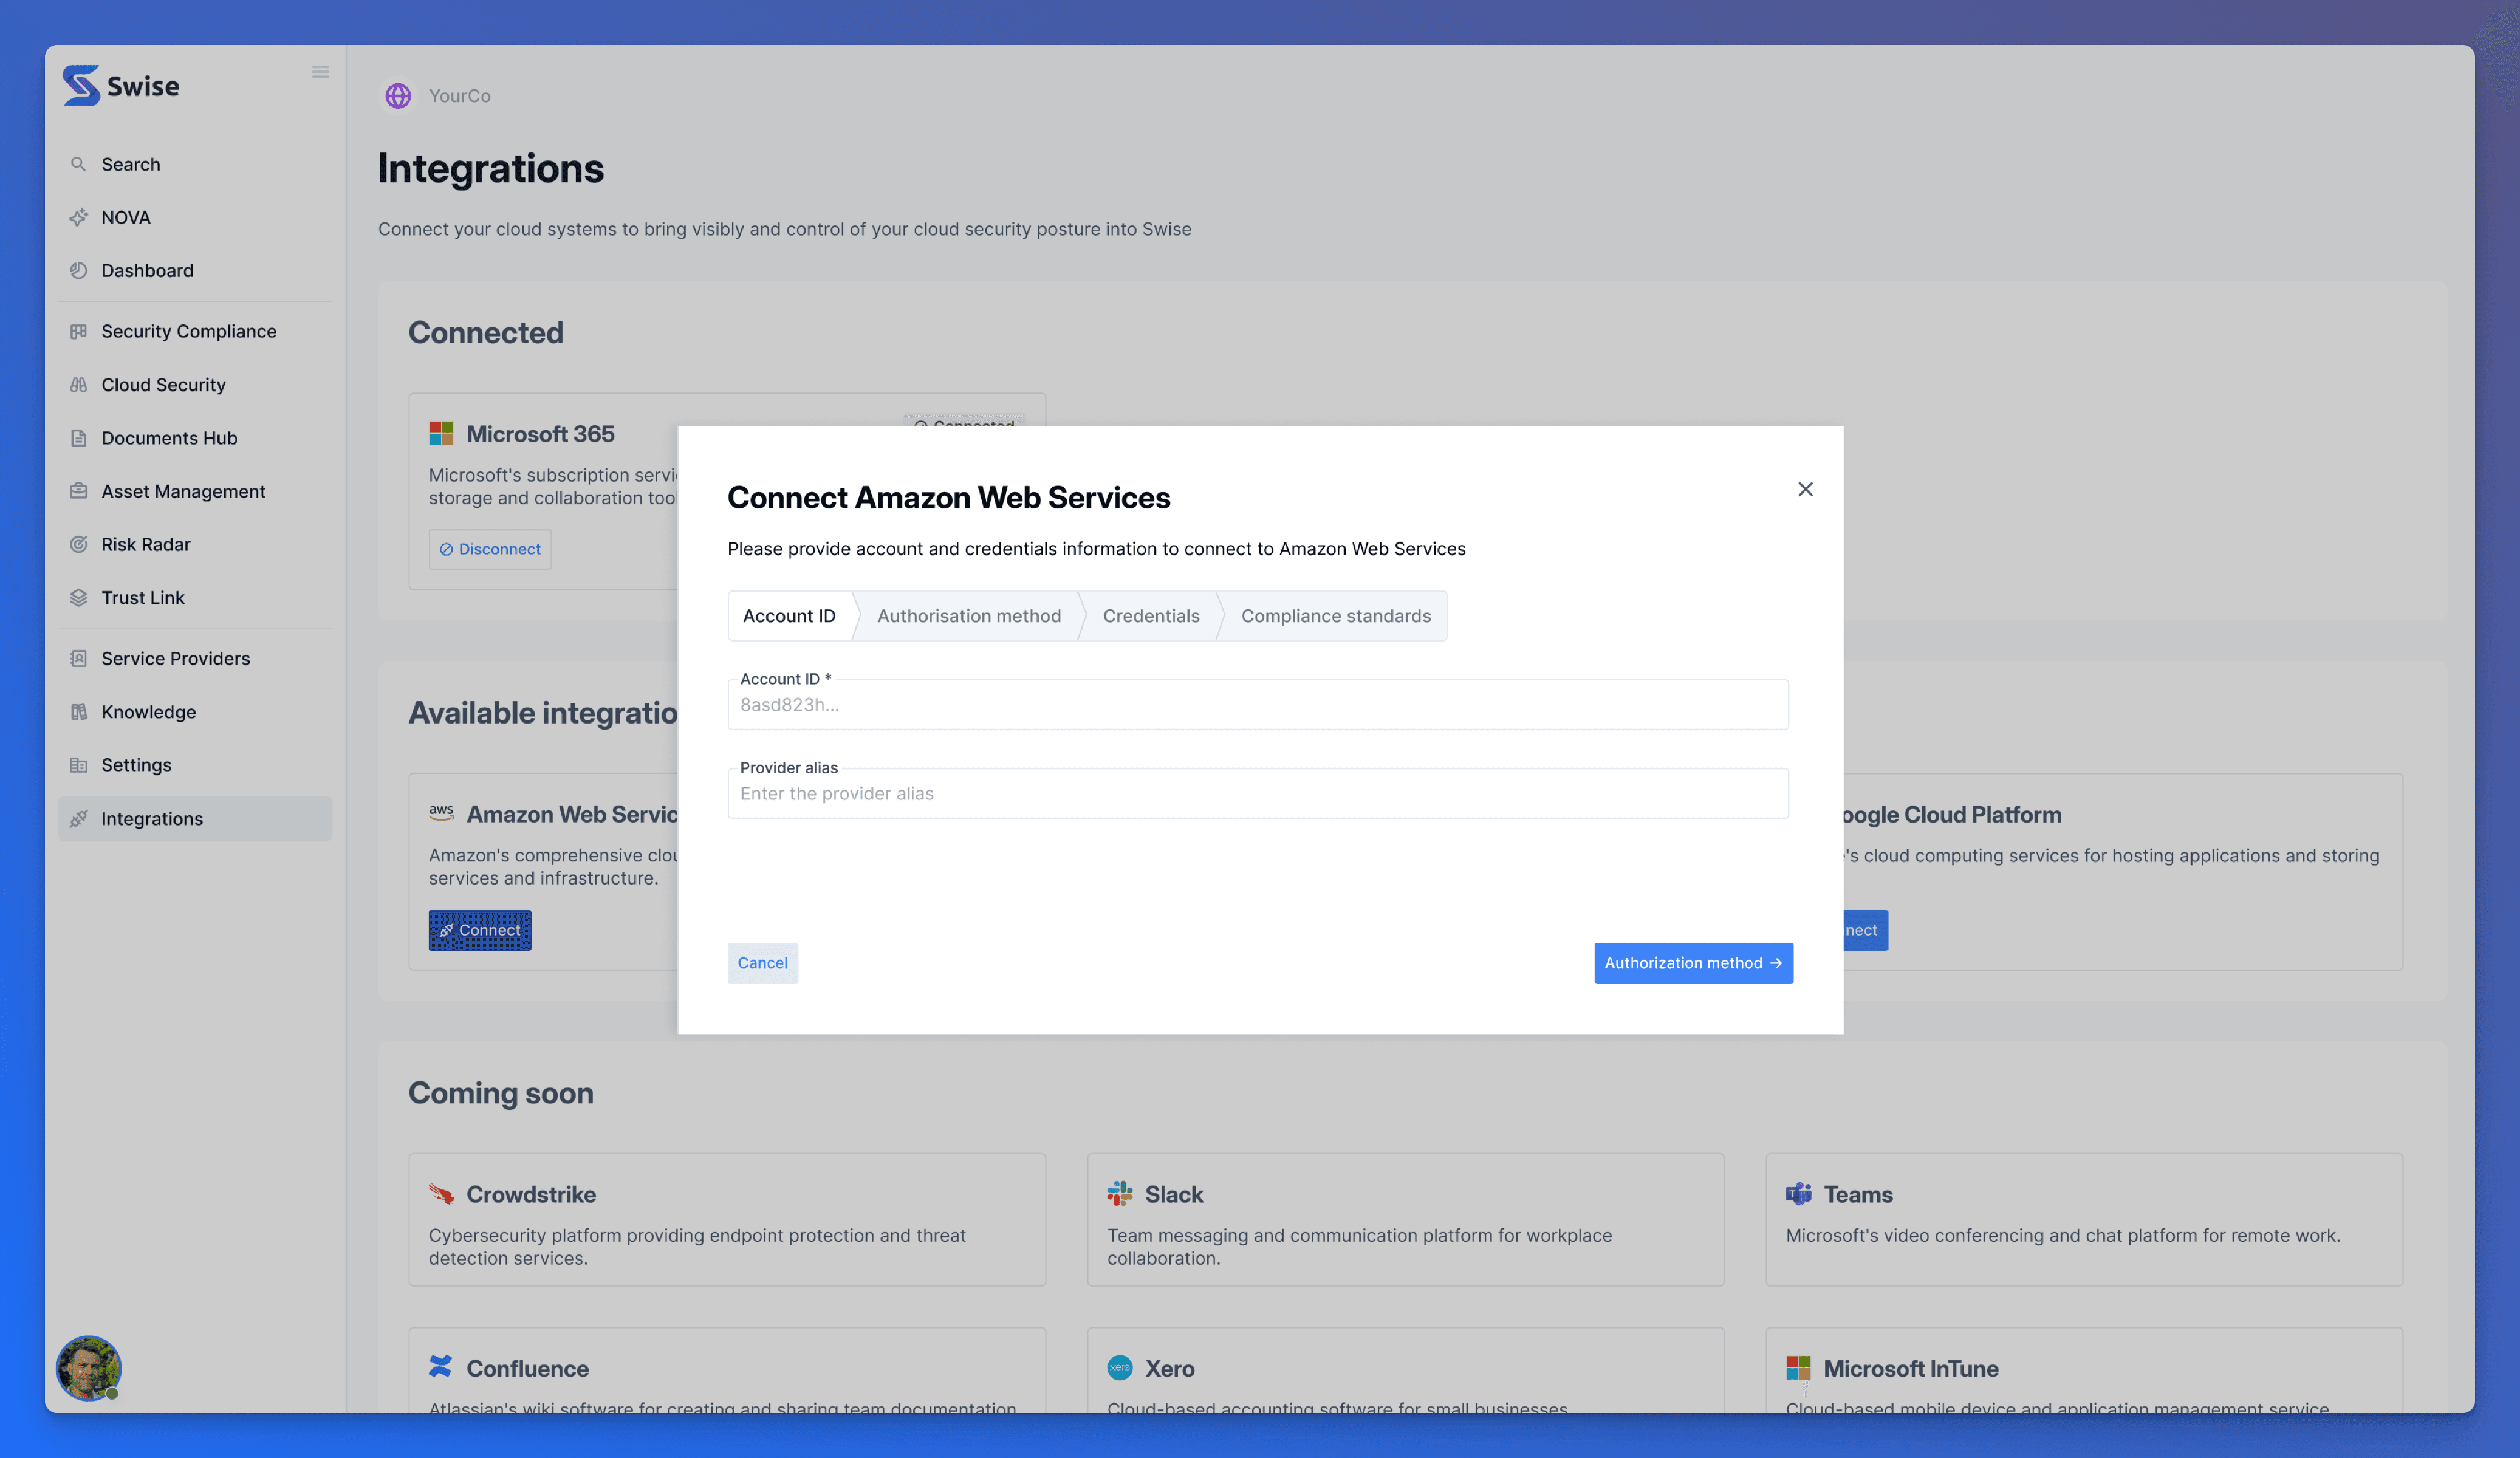Click the Xero card title
This screenshot has height=1458, width=2520.
(x=1170, y=1368)
